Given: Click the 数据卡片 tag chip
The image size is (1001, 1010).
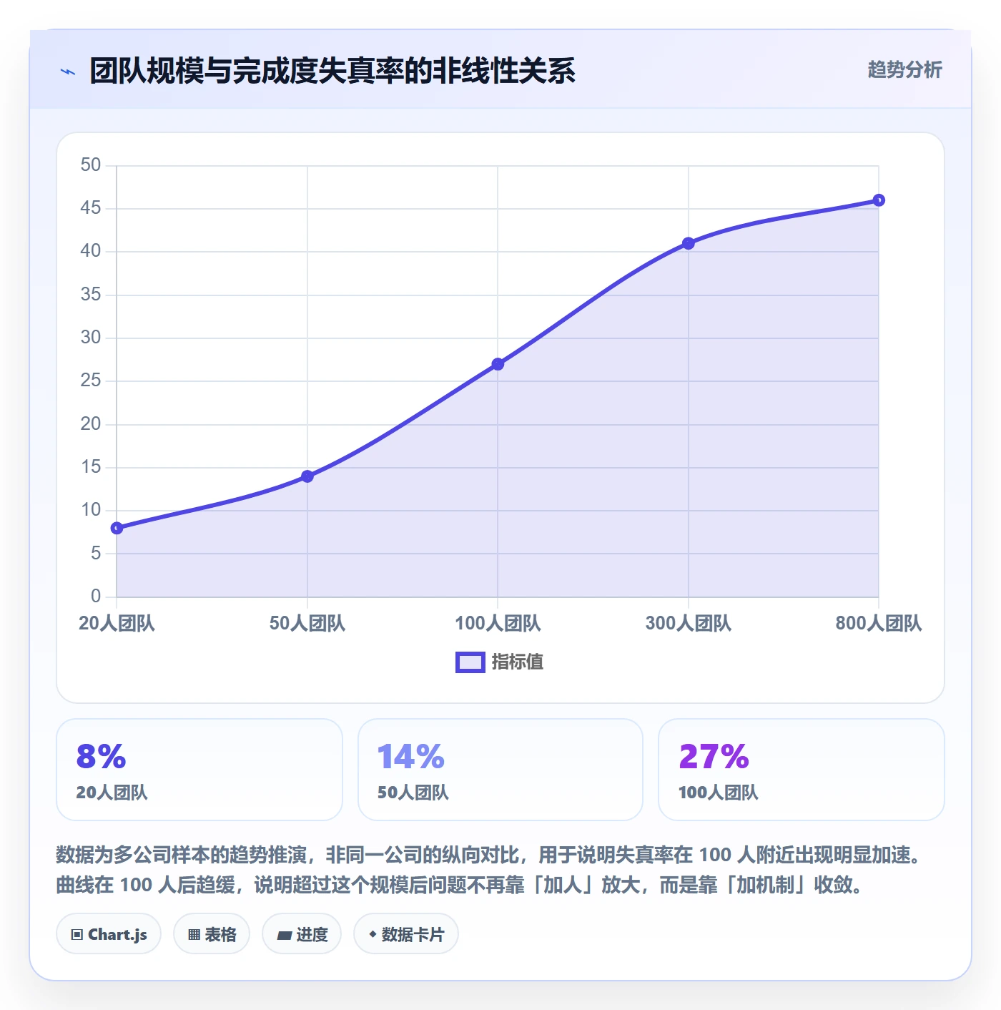Looking at the screenshot, I should 406,934.
